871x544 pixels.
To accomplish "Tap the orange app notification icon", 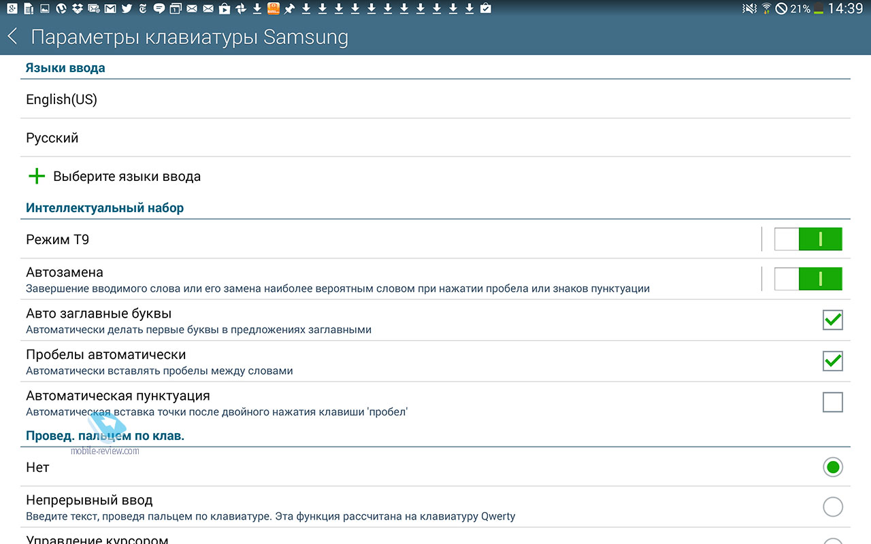I will coord(273,8).
